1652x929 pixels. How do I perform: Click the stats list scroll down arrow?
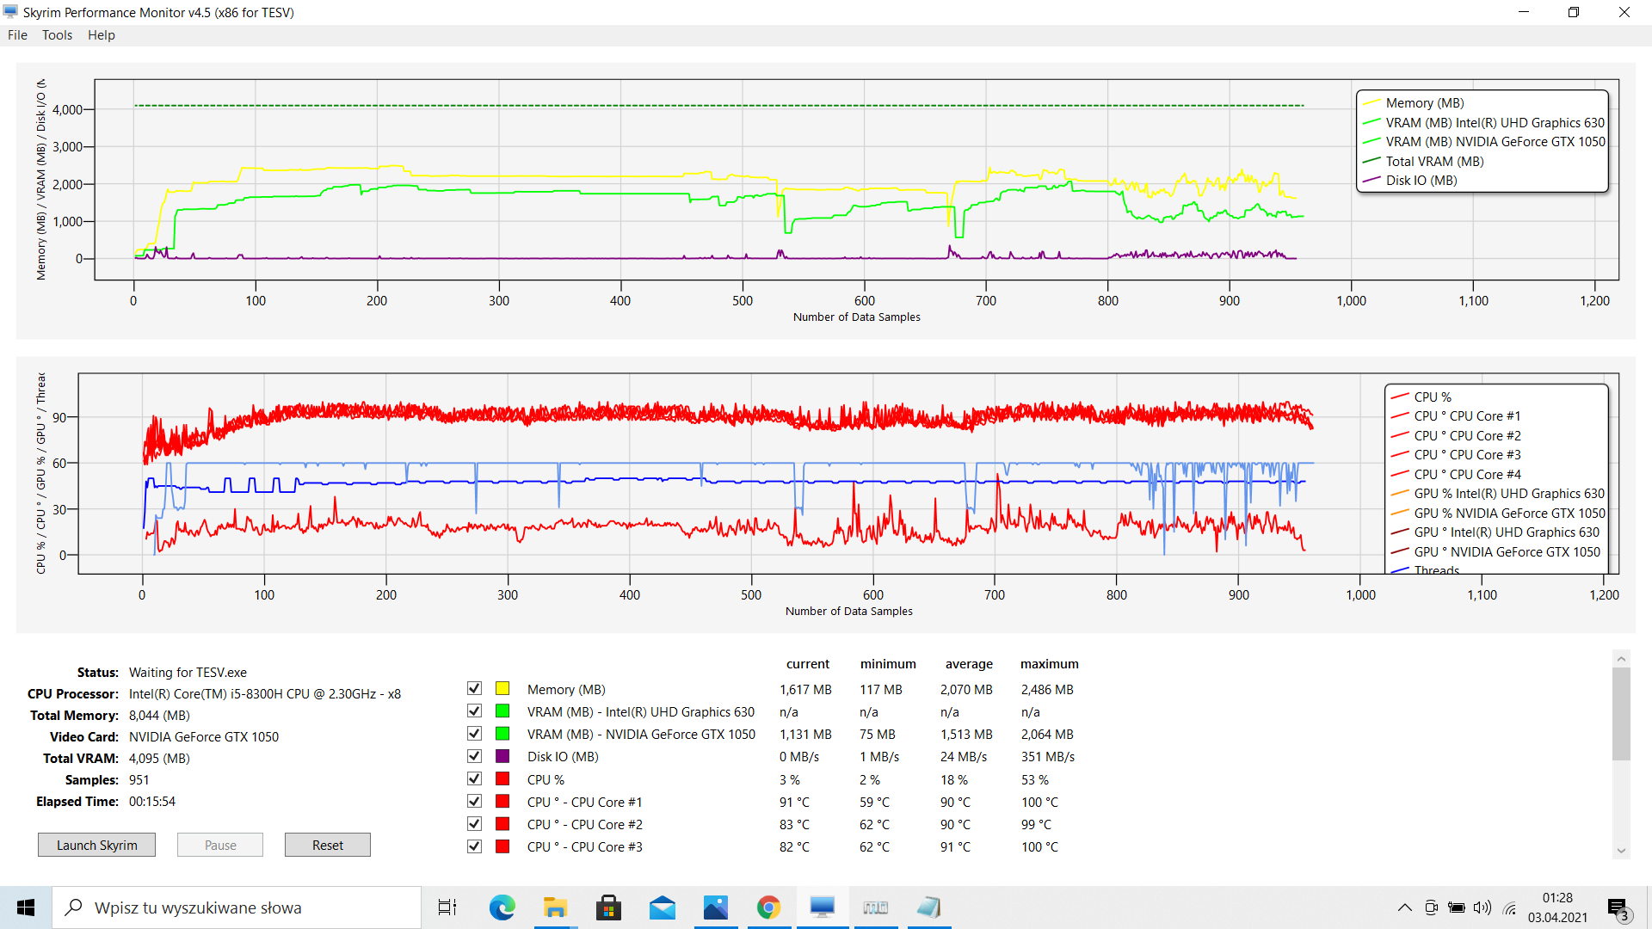coord(1621,851)
